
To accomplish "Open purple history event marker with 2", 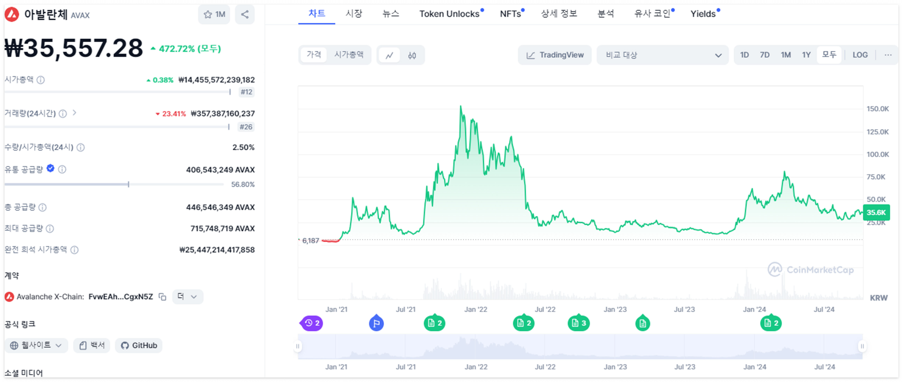I will click(x=312, y=323).
